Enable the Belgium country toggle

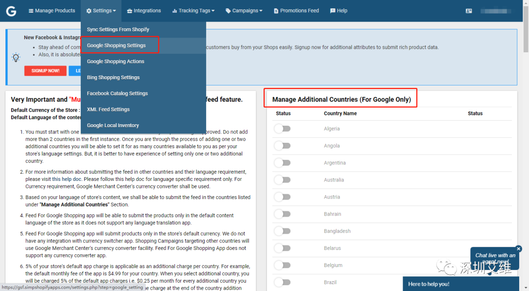pyautogui.click(x=283, y=265)
